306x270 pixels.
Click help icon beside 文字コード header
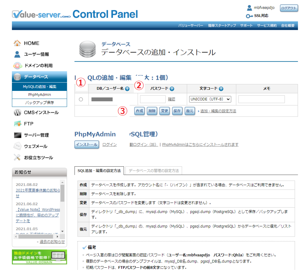click(221, 89)
